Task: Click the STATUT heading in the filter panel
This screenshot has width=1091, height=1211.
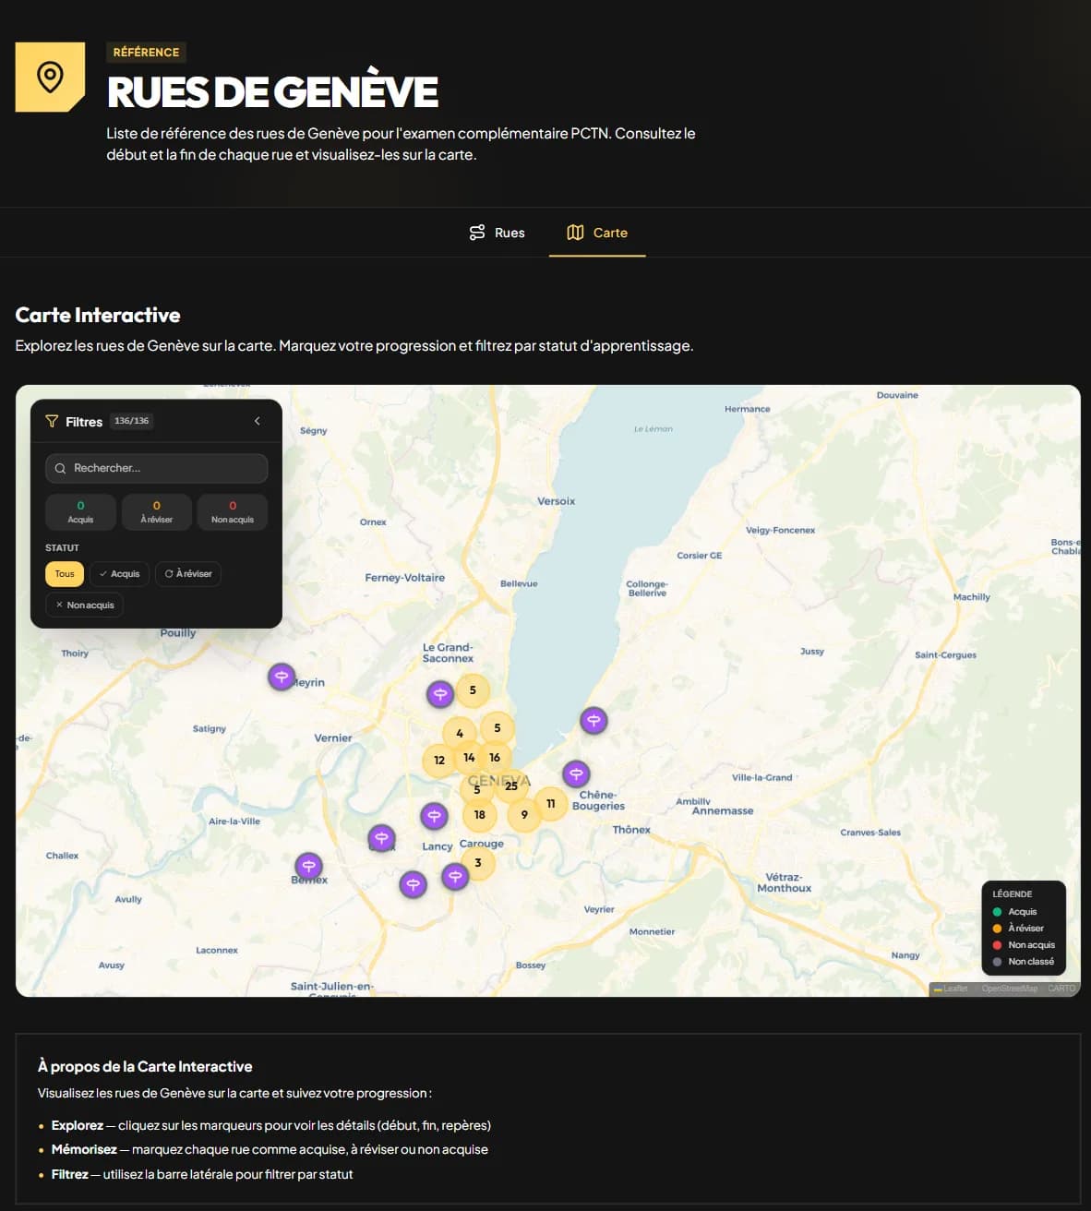Action: coord(62,548)
